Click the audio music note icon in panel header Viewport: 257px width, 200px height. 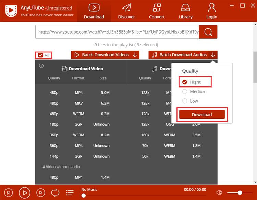click(x=155, y=69)
